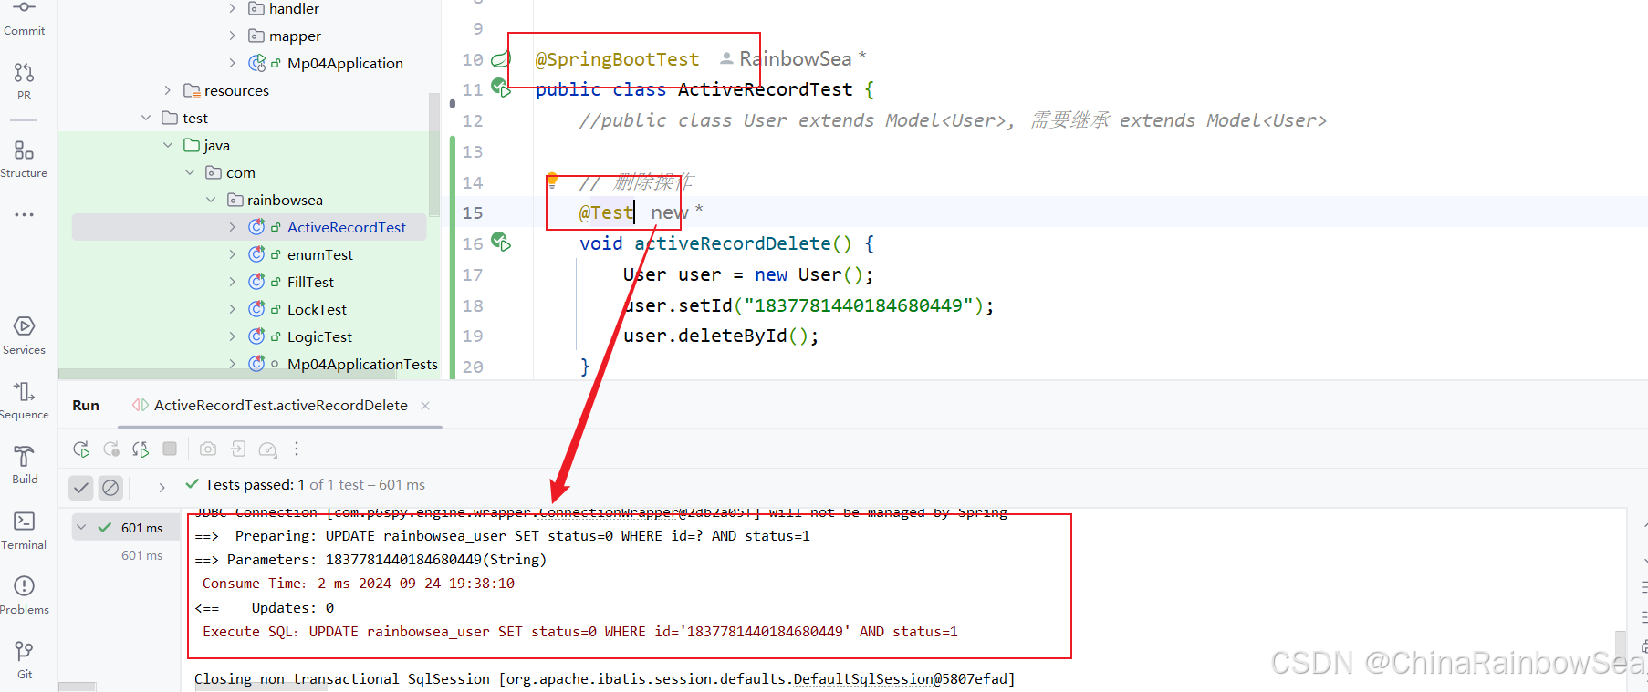
Task: Open the Problems tool window
Action: click(x=24, y=594)
